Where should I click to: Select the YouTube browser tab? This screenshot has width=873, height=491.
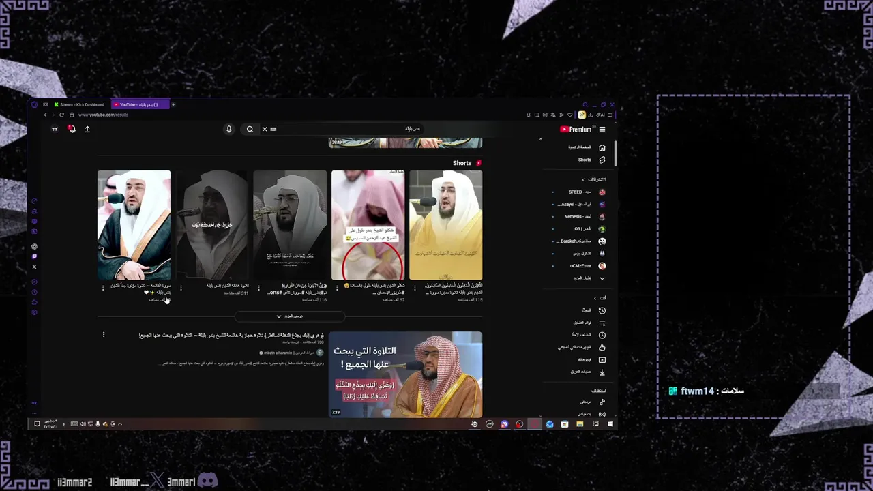139,105
